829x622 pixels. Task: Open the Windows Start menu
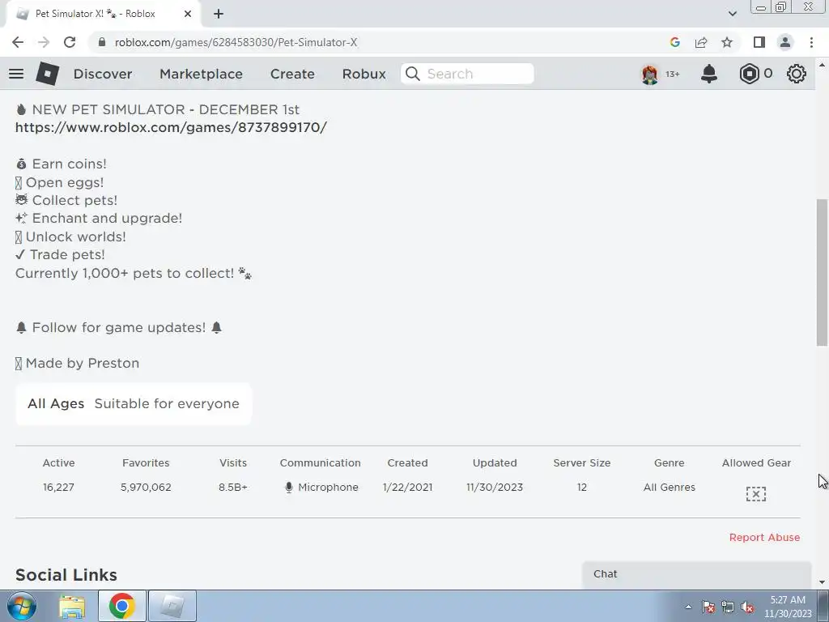tap(21, 606)
